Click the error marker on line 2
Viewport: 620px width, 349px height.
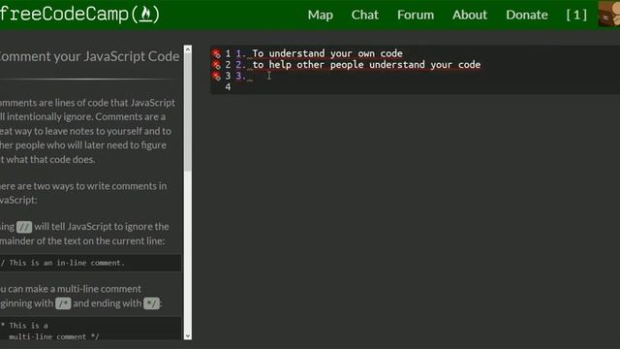[x=216, y=65]
